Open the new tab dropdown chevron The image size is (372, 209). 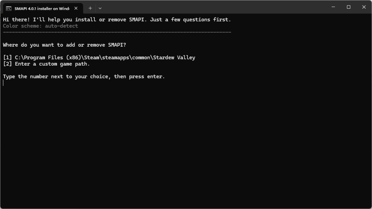(100, 8)
